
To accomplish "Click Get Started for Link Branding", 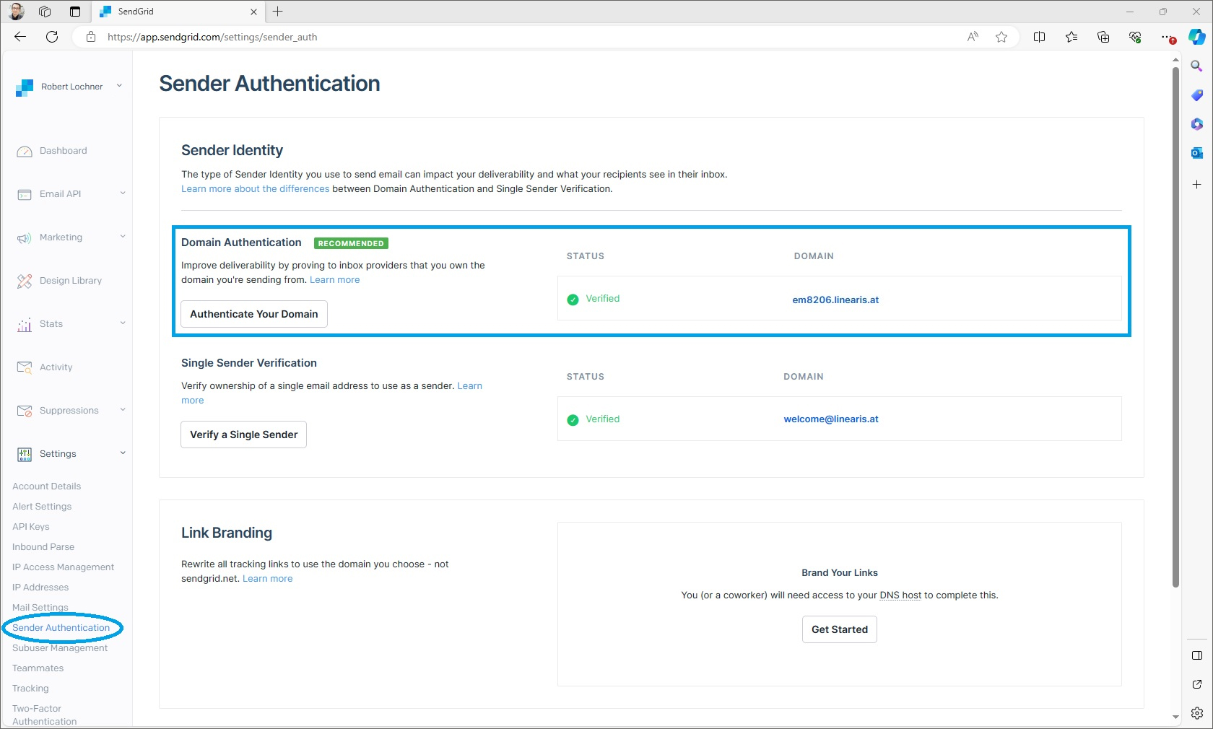I will point(840,629).
